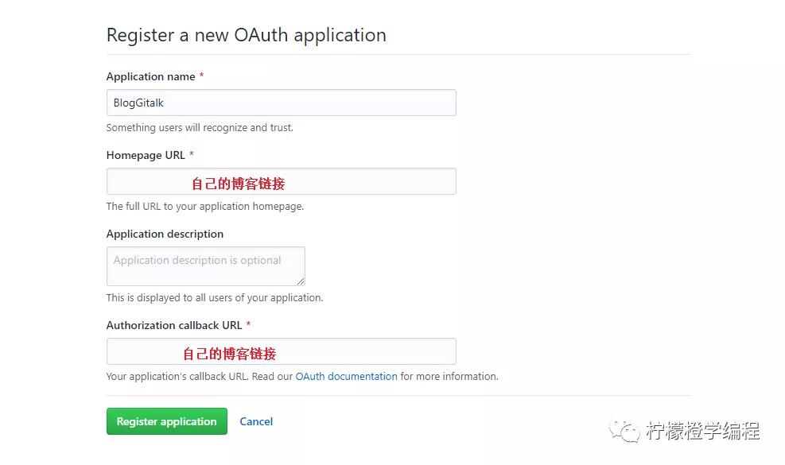Screen dimensions: 785x465
Task: Click the Application name label
Action: tap(150, 76)
